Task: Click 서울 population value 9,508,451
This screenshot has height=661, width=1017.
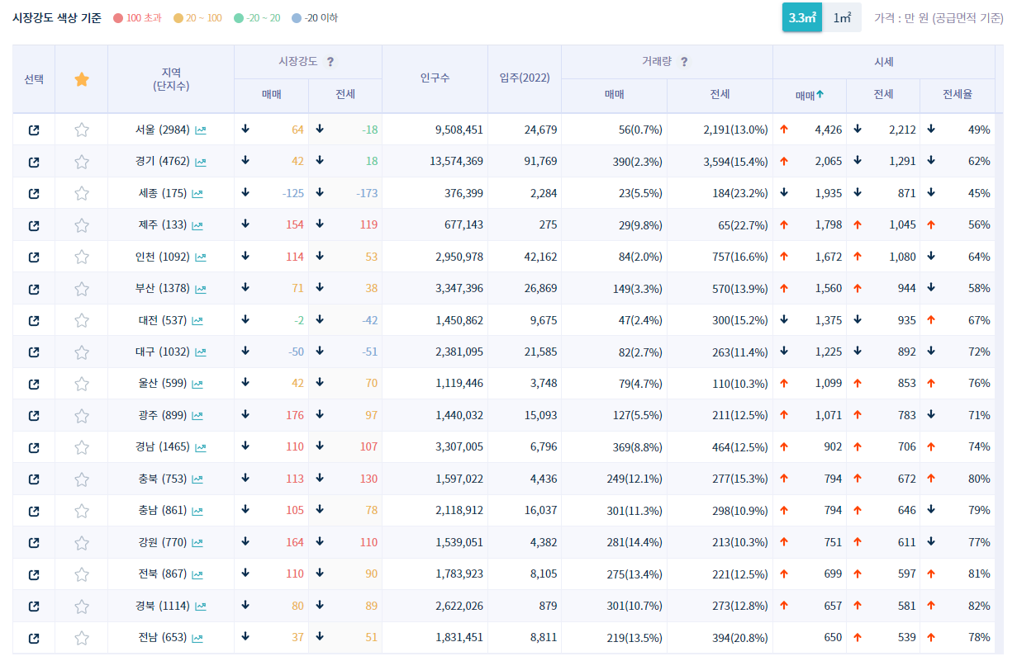Action: click(x=459, y=130)
